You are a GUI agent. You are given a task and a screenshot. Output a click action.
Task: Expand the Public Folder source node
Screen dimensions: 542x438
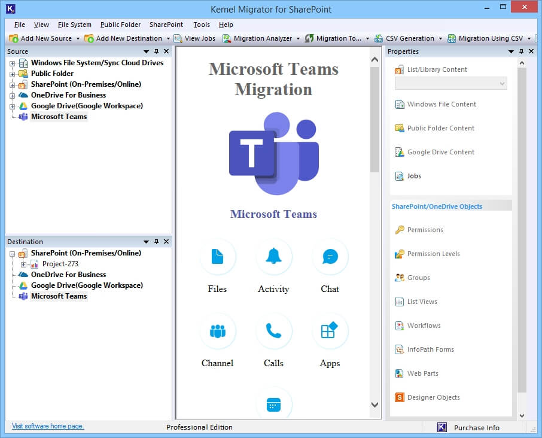pos(12,74)
